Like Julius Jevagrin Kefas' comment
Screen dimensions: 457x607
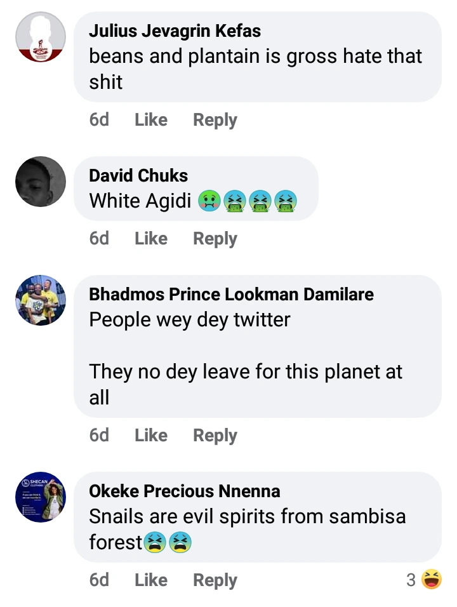151,120
